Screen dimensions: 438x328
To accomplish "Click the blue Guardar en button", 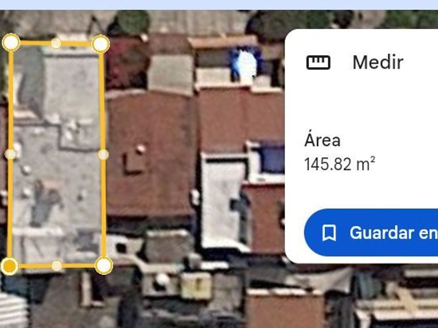I will click(x=371, y=233).
